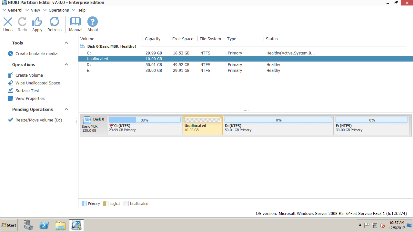Show hidden tray icons arrow
413x232 pixels.
(360, 225)
